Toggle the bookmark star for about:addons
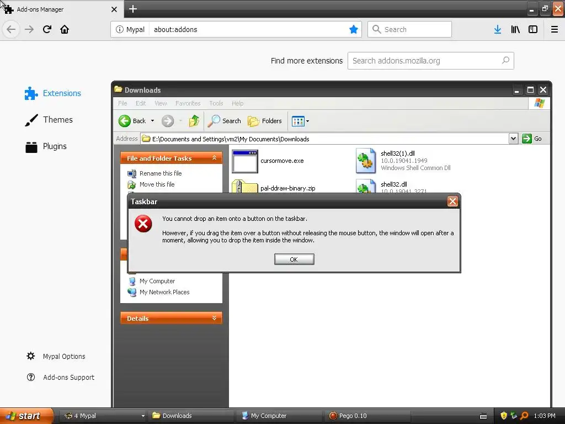Image resolution: width=565 pixels, height=424 pixels. click(354, 29)
